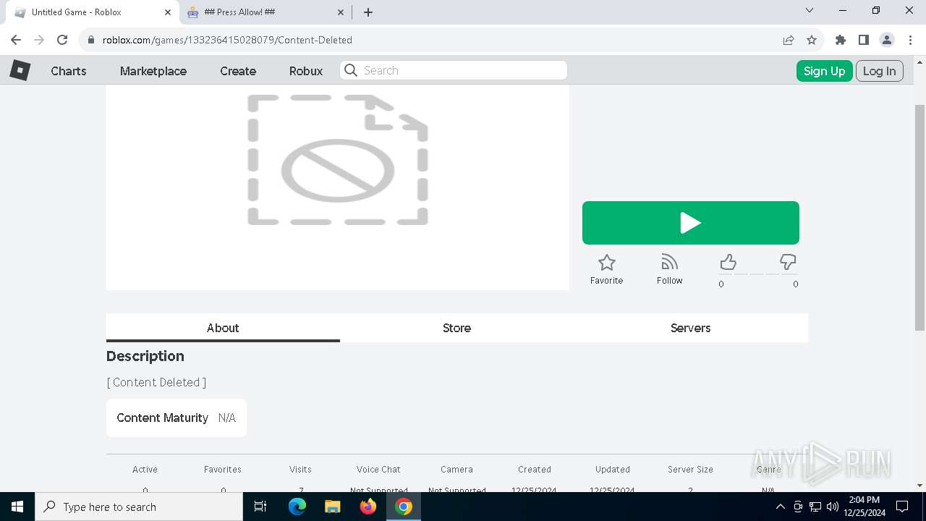
Task: Open the Charts nav item
Action: [69, 71]
